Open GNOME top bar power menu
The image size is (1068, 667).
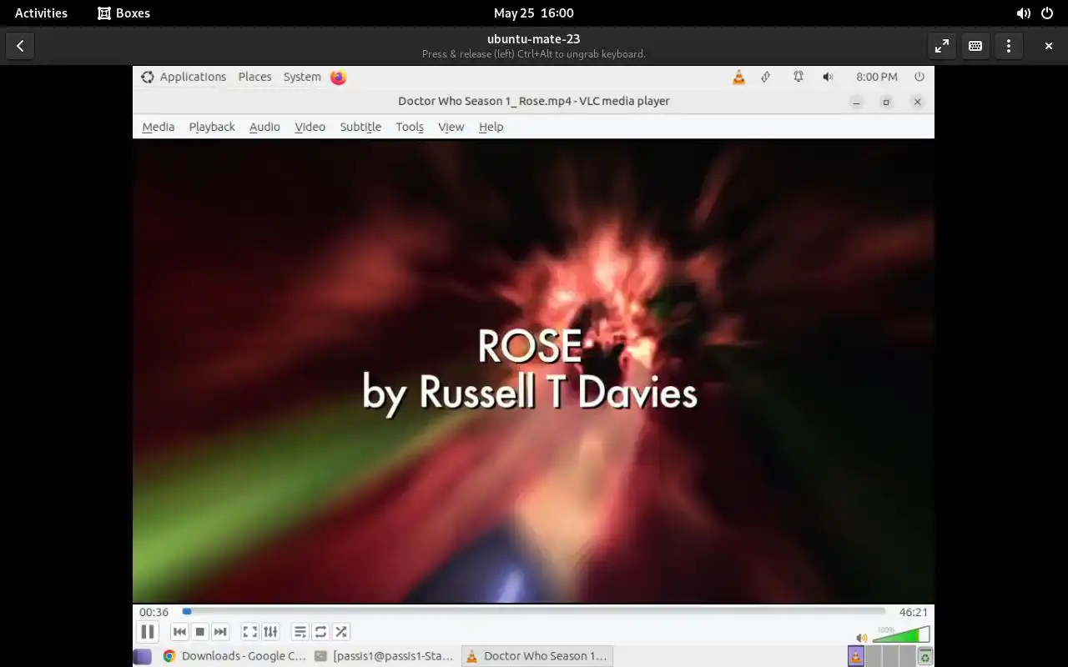click(1047, 13)
